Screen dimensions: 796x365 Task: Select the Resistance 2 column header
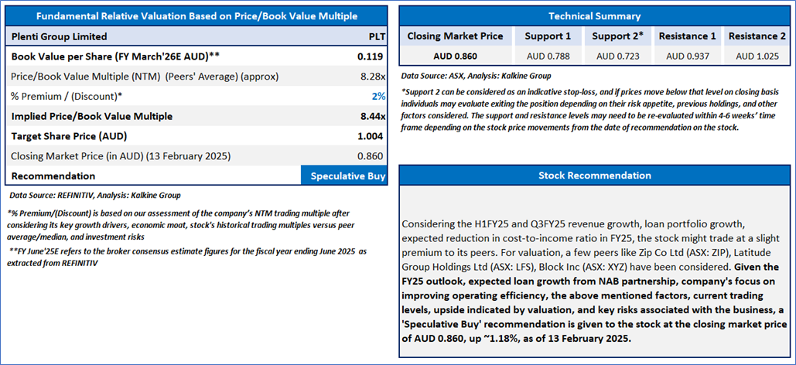757,36
